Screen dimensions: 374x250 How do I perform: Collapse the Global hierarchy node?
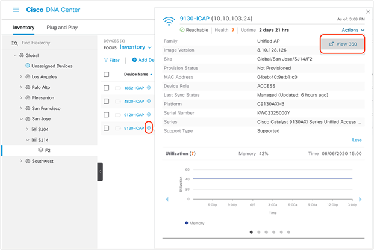point(15,55)
